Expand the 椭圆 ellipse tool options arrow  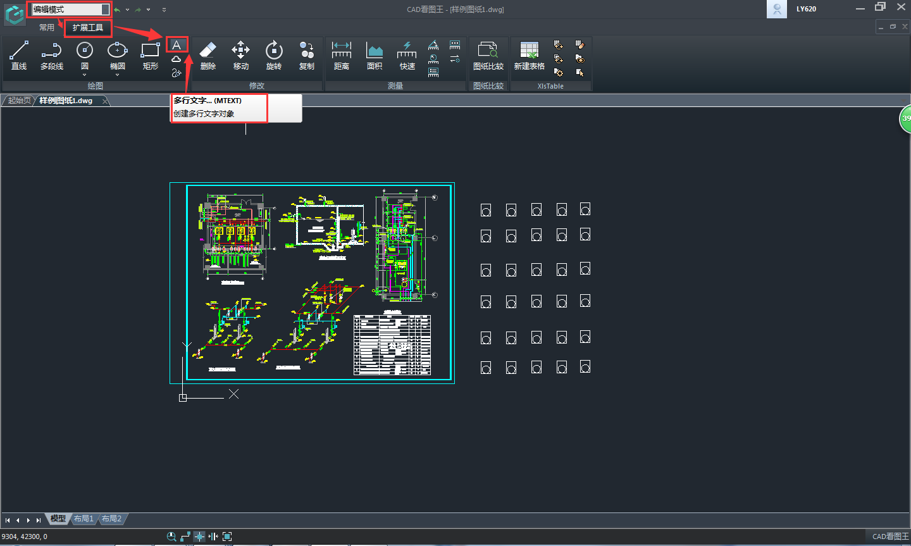click(118, 75)
